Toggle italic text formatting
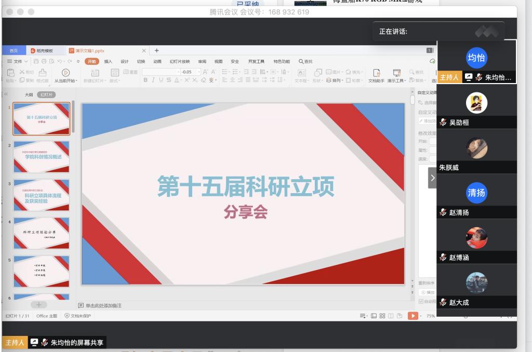The width and height of the screenshot is (532, 352). pyautogui.click(x=153, y=80)
